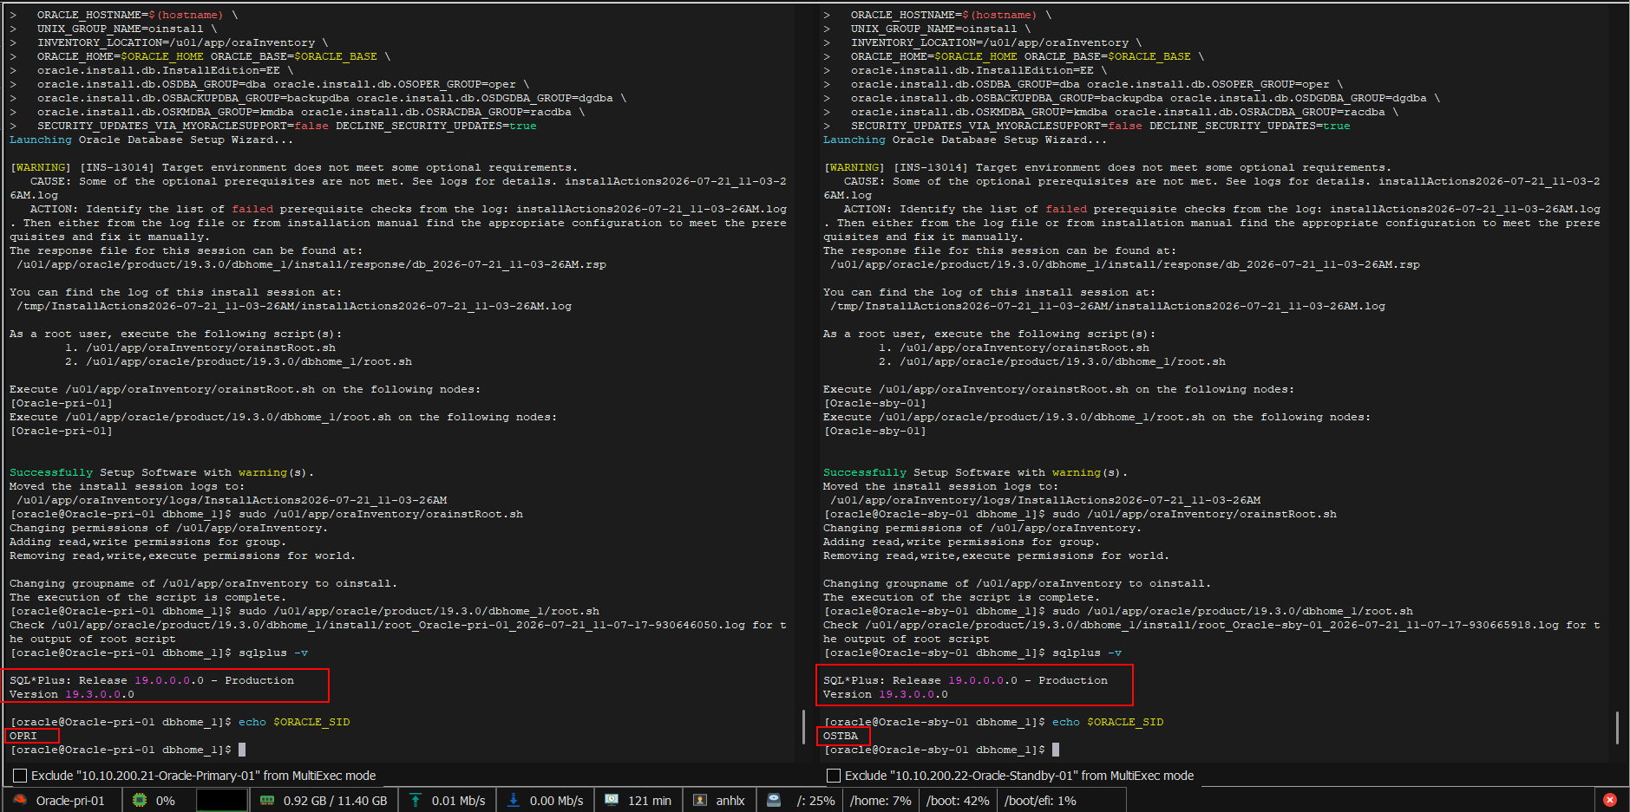Screen dimensions: 1630x812
Task: Click the '0.92 GB / 11.40 GB' memory value
Action: pos(336,801)
